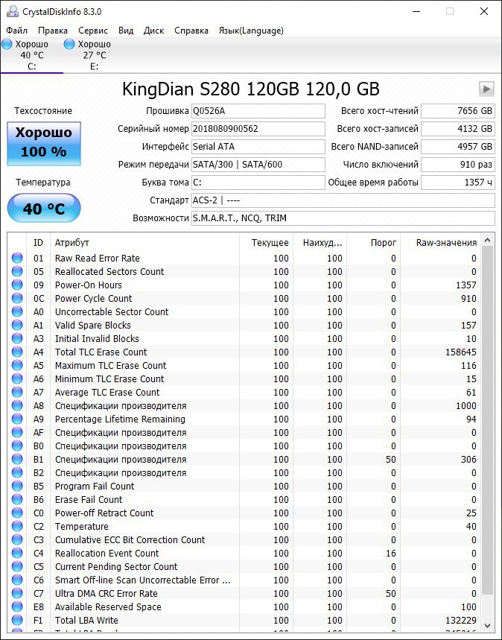Click the CrystalDiskInfo title bar app icon
This screenshot has height=640, width=502.
coord(12,11)
